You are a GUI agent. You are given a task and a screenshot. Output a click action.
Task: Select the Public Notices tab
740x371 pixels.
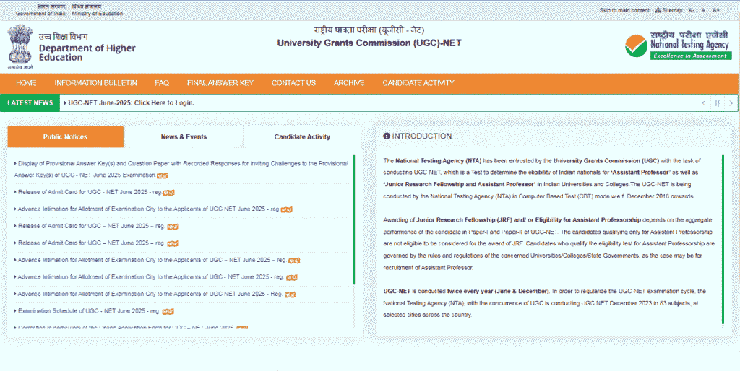[x=65, y=136]
